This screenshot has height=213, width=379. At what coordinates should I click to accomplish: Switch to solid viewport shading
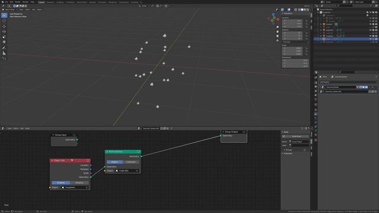(302, 9)
